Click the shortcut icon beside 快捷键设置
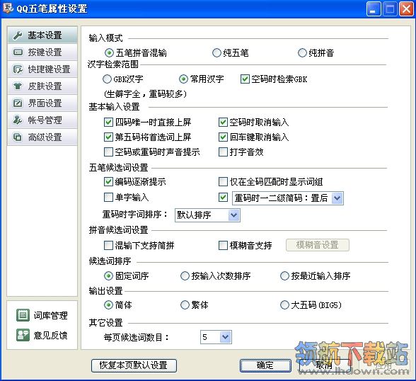Viewport: 416px width, 381px height. (x=18, y=69)
